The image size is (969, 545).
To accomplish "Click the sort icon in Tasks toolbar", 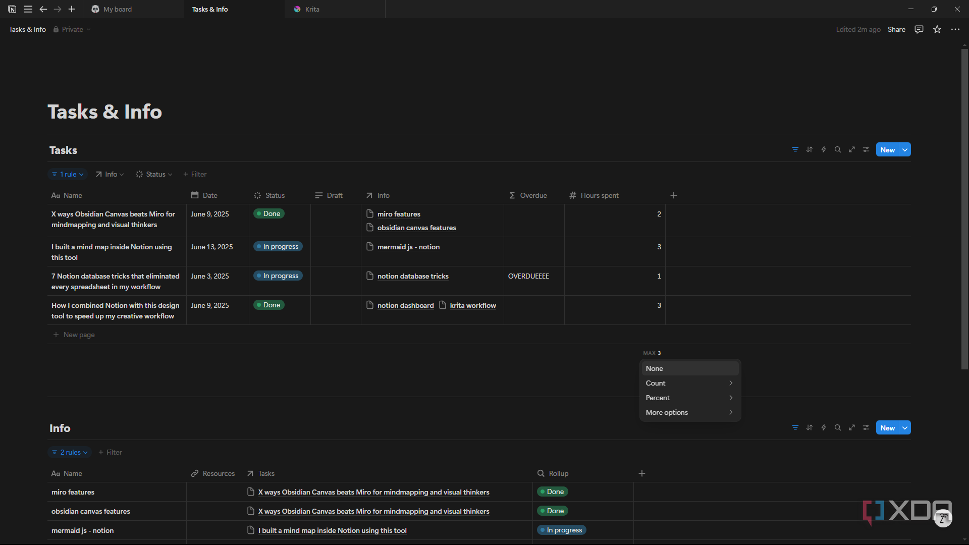I will click(x=810, y=149).
